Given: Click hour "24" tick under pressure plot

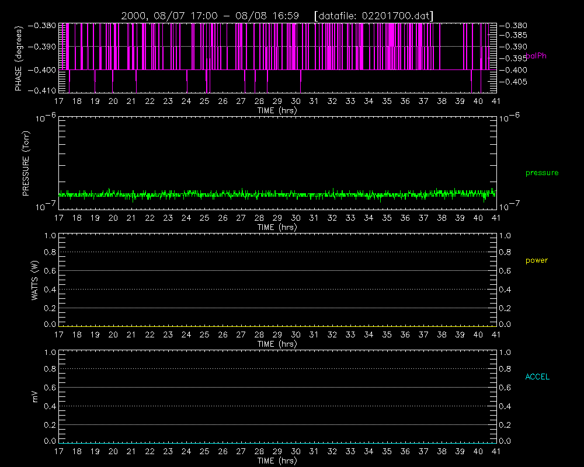Looking at the screenshot, I should [186, 218].
